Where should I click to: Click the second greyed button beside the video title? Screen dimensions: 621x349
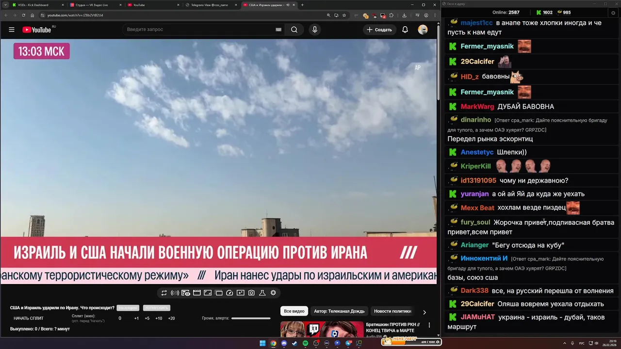156,308
